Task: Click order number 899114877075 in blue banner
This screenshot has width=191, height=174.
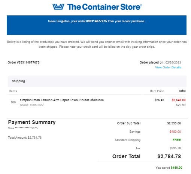Action: 97,21
